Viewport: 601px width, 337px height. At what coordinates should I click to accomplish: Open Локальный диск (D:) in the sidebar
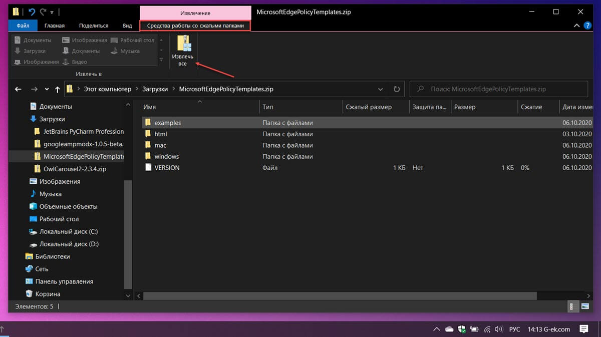pyautogui.click(x=69, y=244)
